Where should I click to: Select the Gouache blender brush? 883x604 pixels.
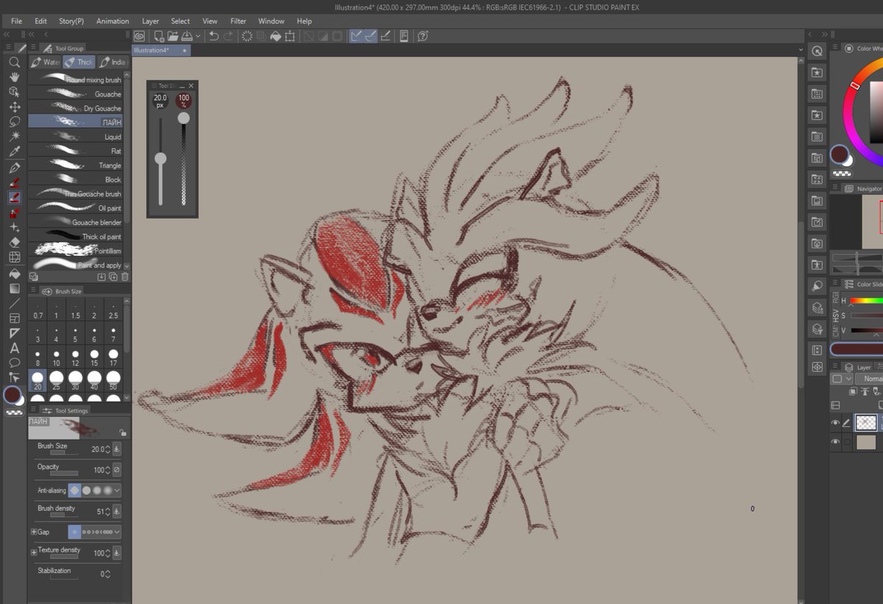[x=76, y=222]
